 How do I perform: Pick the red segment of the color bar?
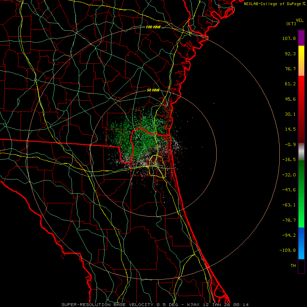click(301, 109)
